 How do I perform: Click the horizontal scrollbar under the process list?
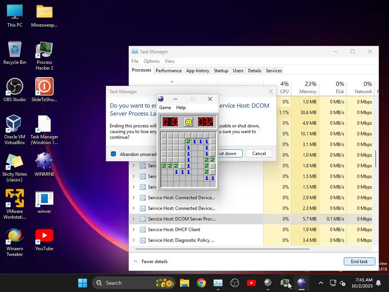click(x=223, y=249)
